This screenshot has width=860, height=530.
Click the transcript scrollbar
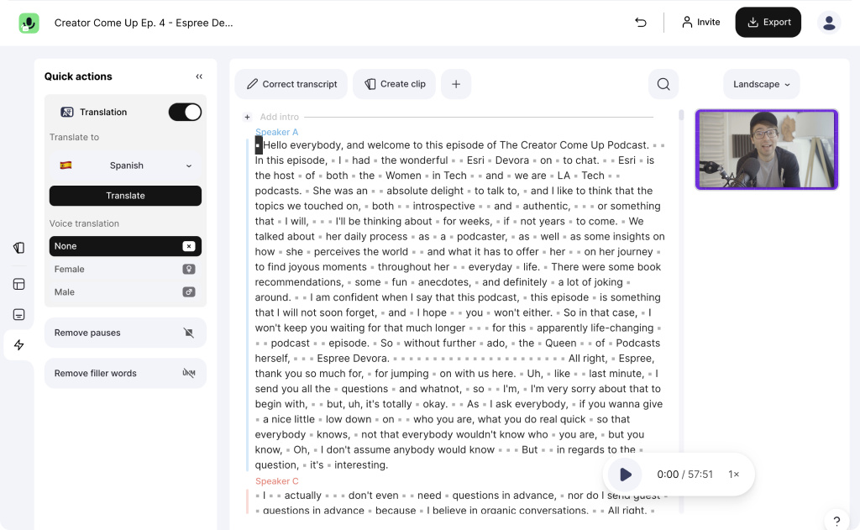(x=681, y=115)
